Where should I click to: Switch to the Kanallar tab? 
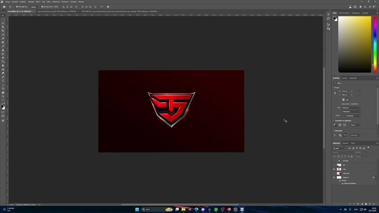(x=345, y=143)
